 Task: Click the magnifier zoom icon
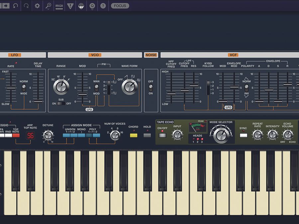48,6
